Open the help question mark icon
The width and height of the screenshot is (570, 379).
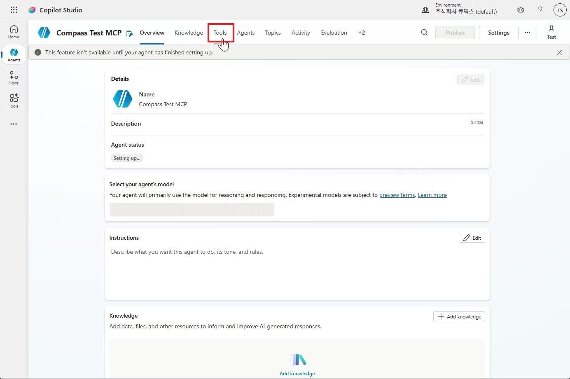540,10
